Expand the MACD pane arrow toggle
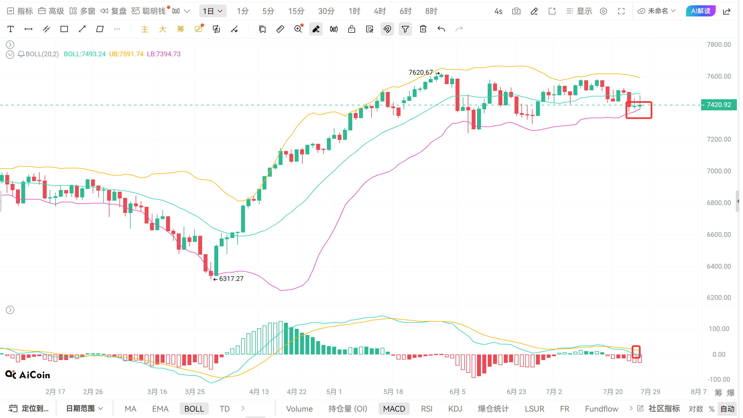 10,310
